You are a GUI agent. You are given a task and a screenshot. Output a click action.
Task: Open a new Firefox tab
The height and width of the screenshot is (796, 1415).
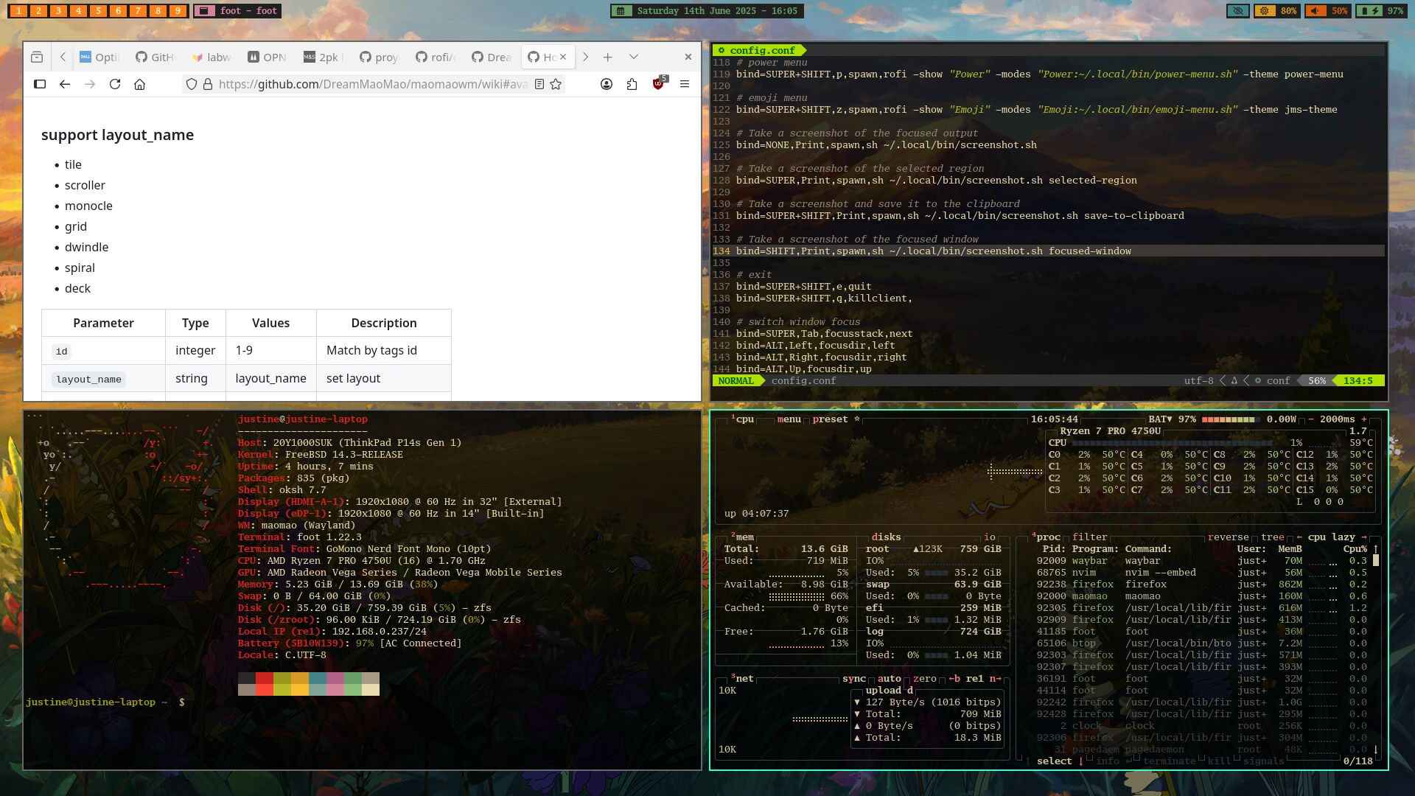click(607, 57)
